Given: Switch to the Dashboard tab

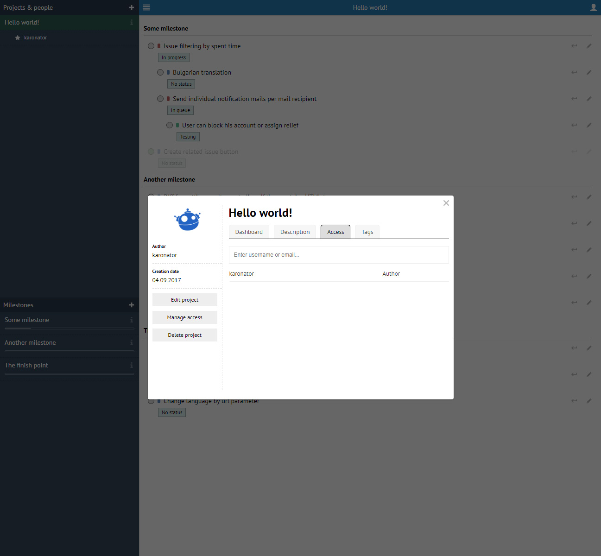Looking at the screenshot, I should [x=249, y=232].
